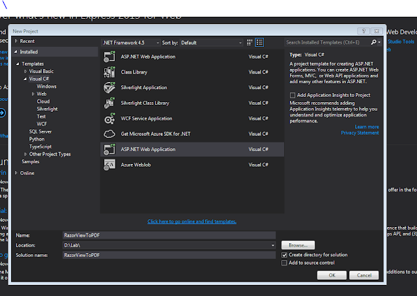
Task: Select the Silverlight Application template row
Action: (192, 87)
